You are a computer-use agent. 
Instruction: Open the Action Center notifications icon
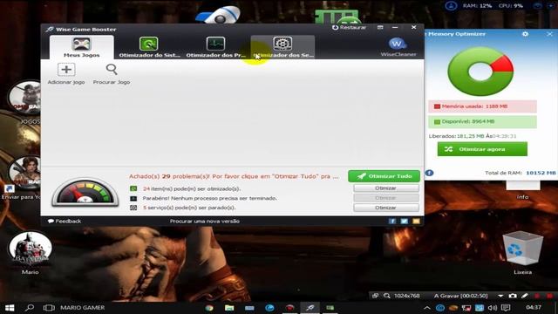click(x=506, y=308)
